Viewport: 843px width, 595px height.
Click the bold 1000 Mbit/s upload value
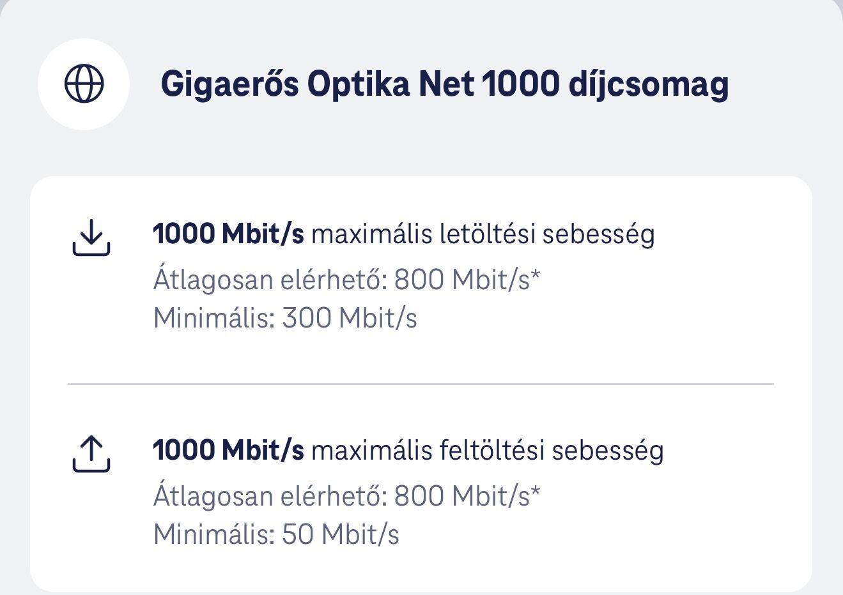click(x=228, y=451)
